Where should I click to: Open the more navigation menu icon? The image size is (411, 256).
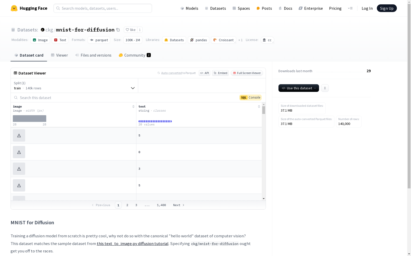[x=350, y=8]
